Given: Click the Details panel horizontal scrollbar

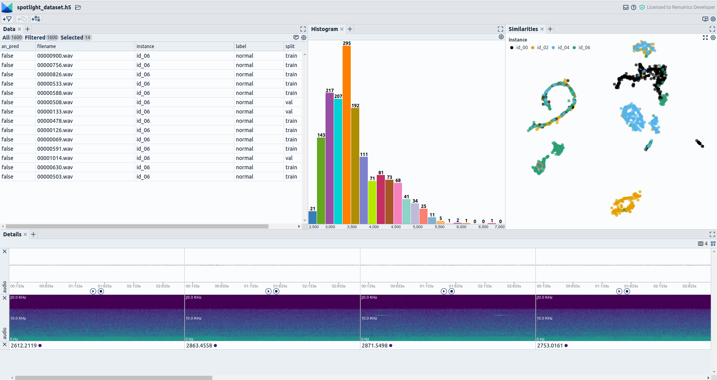Looking at the screenshot, I should pyautogui.click(x=113, y=378).
